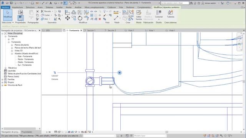Click the Open folder icon in quick access toolbar
The height and width of the screenshot is (138, 246).
(x=7, y=3)
